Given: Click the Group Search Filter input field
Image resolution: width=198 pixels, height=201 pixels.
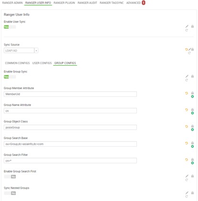Looking at the screenshot, I should pyautogui.click(x=70, y=161).
